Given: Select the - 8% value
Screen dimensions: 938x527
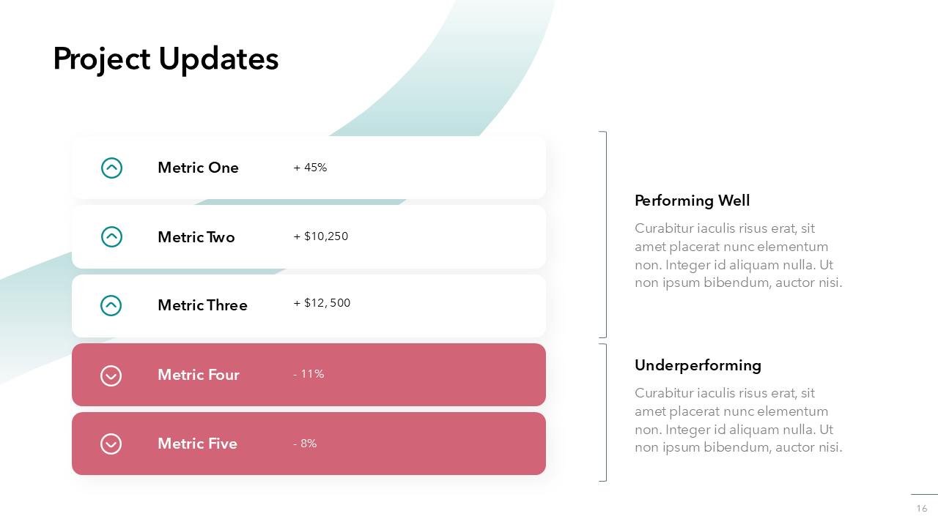Looking at the screenshot, I should tap(305, 444).
